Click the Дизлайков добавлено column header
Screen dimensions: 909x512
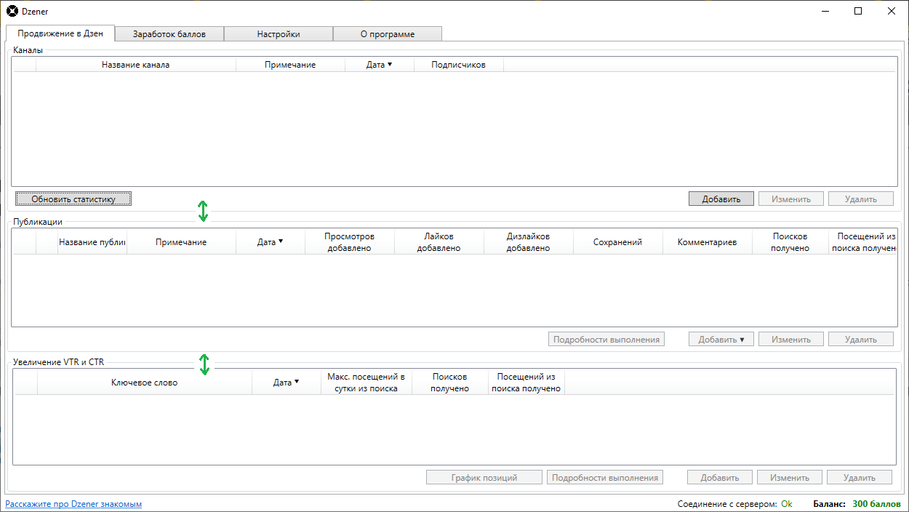click(529, 242)
